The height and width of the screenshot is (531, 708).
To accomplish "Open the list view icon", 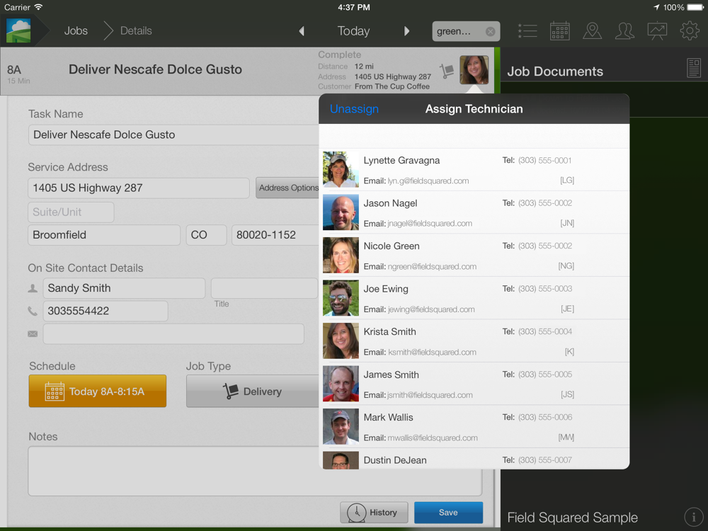I will tap(527, 31).
